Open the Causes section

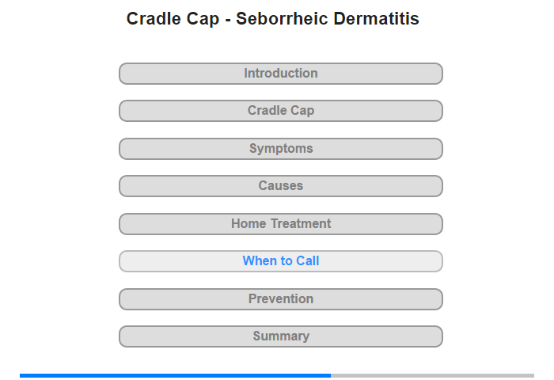tap(280, 186)
